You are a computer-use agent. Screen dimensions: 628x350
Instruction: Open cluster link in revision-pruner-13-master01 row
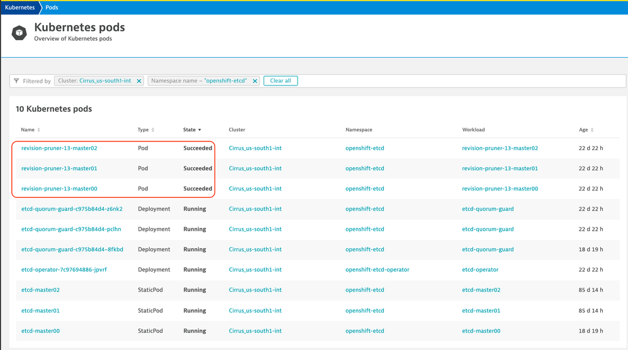point(255,168)
